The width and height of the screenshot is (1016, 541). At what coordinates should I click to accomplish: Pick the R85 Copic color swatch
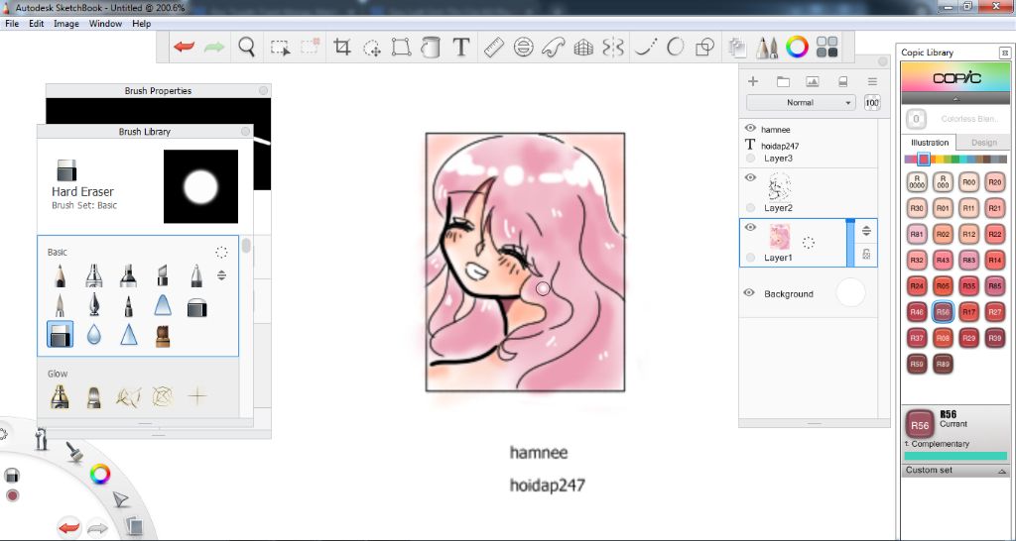click(994, 285)
